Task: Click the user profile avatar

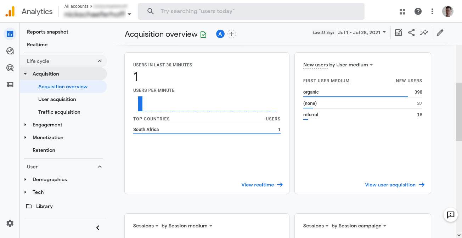Action: pos(448,11)
